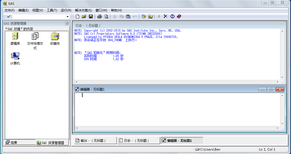Screen dimensions: 291x154
Task: Maximize the editor window
Action: tap(271, 89)
